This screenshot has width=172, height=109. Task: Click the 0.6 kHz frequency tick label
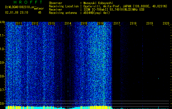point(2,104)
